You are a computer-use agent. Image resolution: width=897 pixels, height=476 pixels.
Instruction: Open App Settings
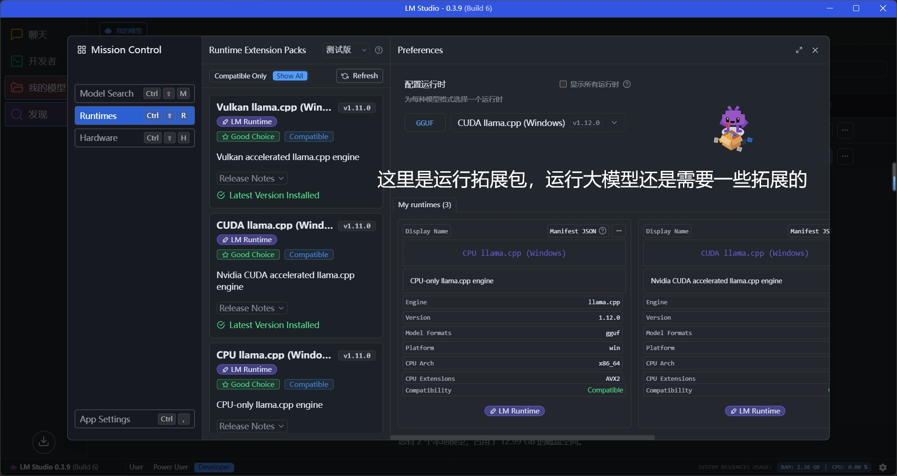135,419
